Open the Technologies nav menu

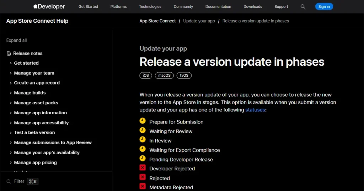[150, 6]
